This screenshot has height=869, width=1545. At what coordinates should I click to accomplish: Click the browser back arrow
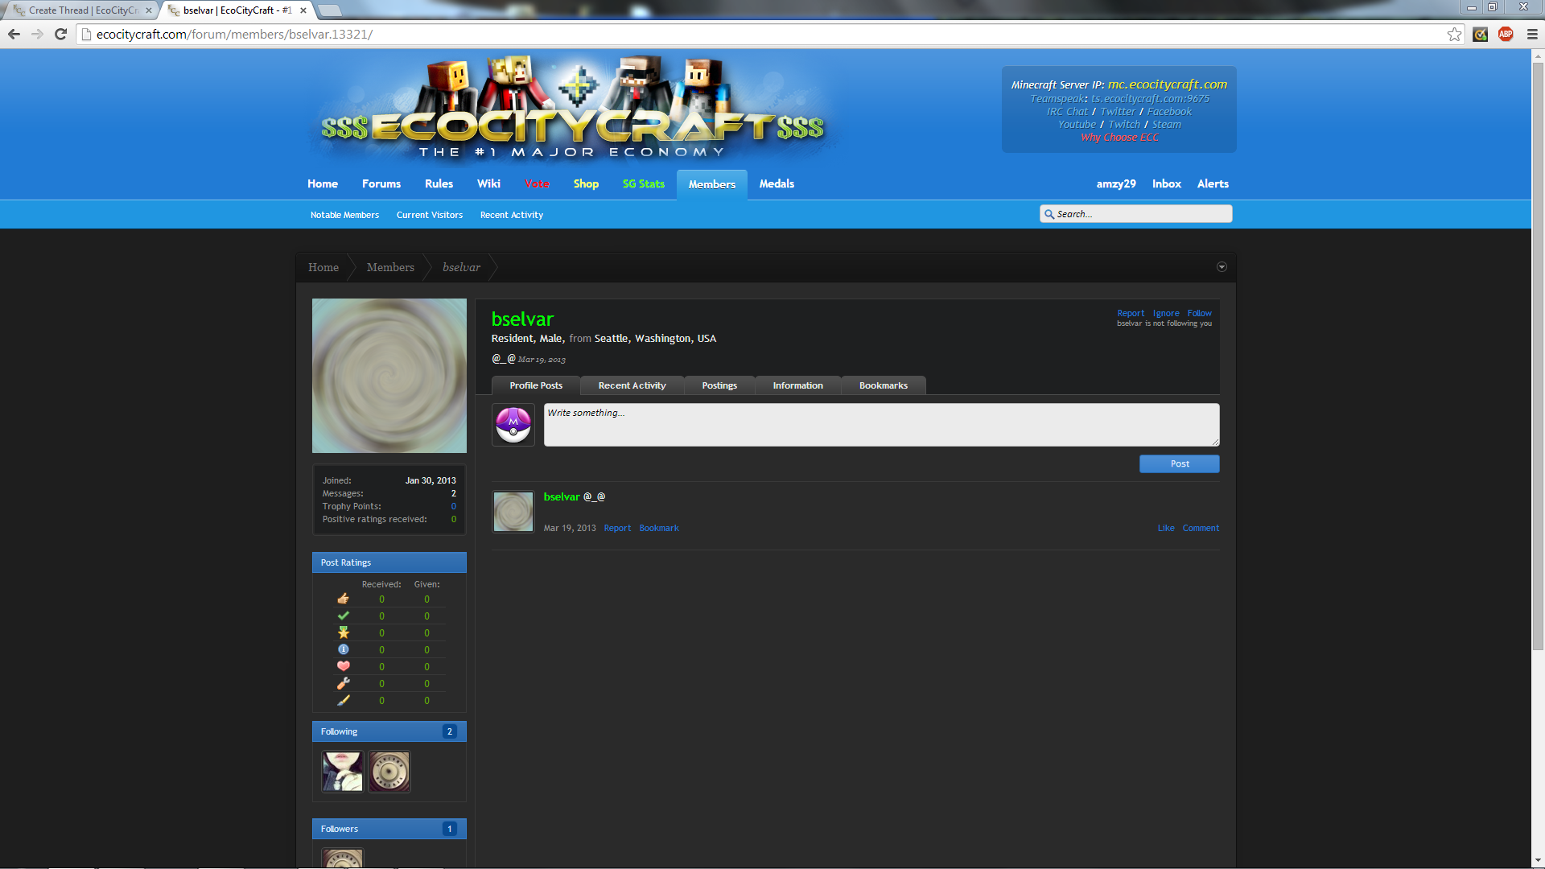[x=14, y=34]
